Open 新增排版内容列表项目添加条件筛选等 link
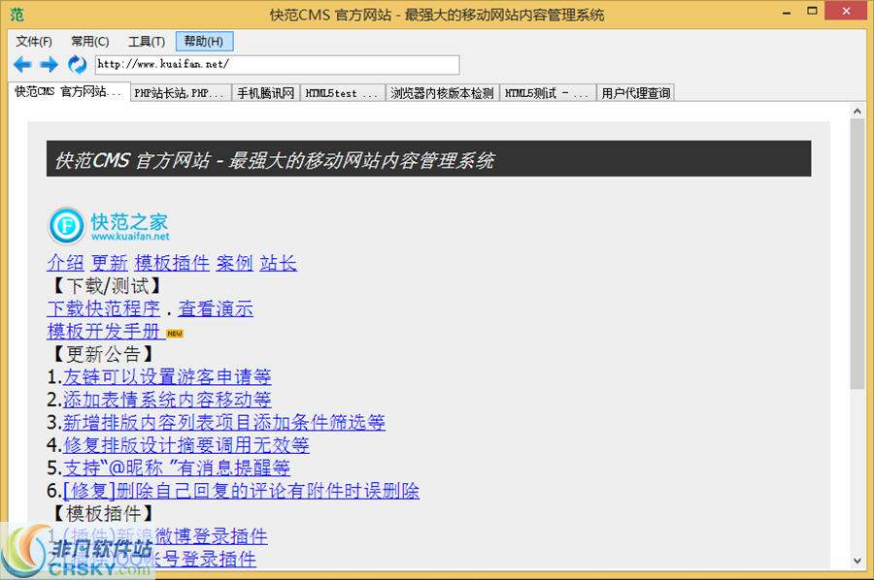874x580 pixels. (224, 423)
